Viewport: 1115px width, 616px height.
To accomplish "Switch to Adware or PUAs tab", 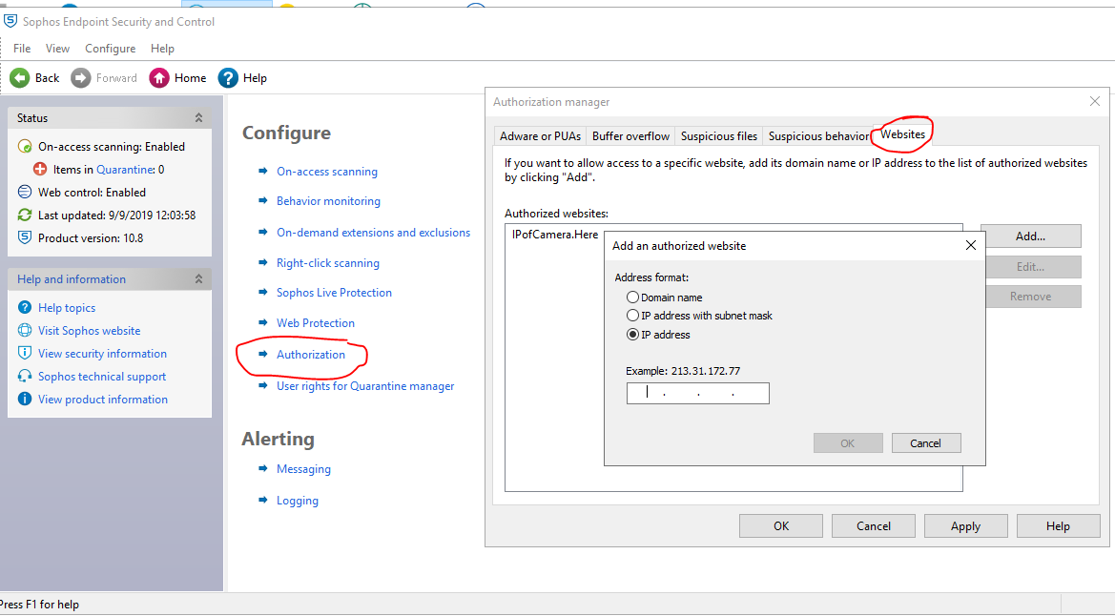I will pos(540,135).
